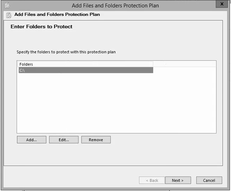Click the empty area of the folders list
The image size is (231, 191).
tap(116, 103)
